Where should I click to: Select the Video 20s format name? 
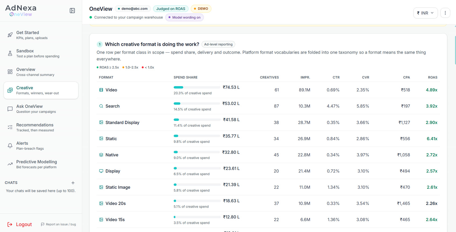pyautogui.click(x=115, y=204)
